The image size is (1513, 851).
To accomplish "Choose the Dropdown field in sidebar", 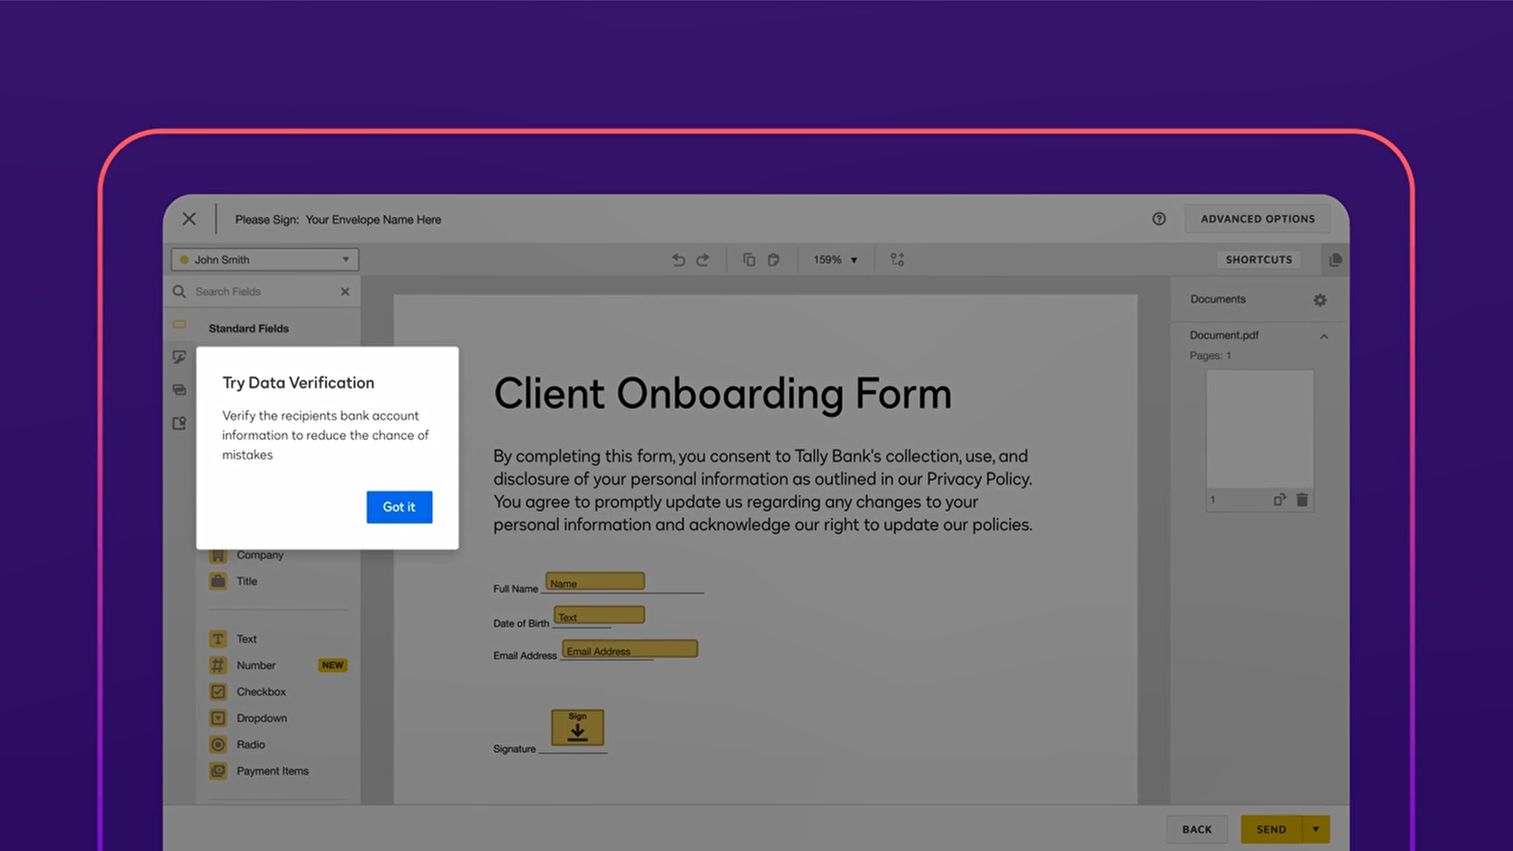I will [262, 719].
